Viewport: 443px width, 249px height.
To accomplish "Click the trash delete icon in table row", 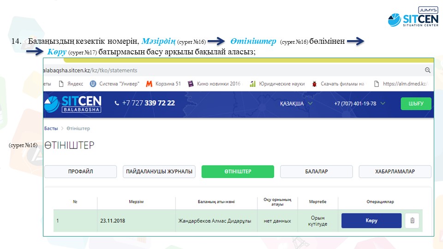I will pyautogui.click(x=412, y=221).
